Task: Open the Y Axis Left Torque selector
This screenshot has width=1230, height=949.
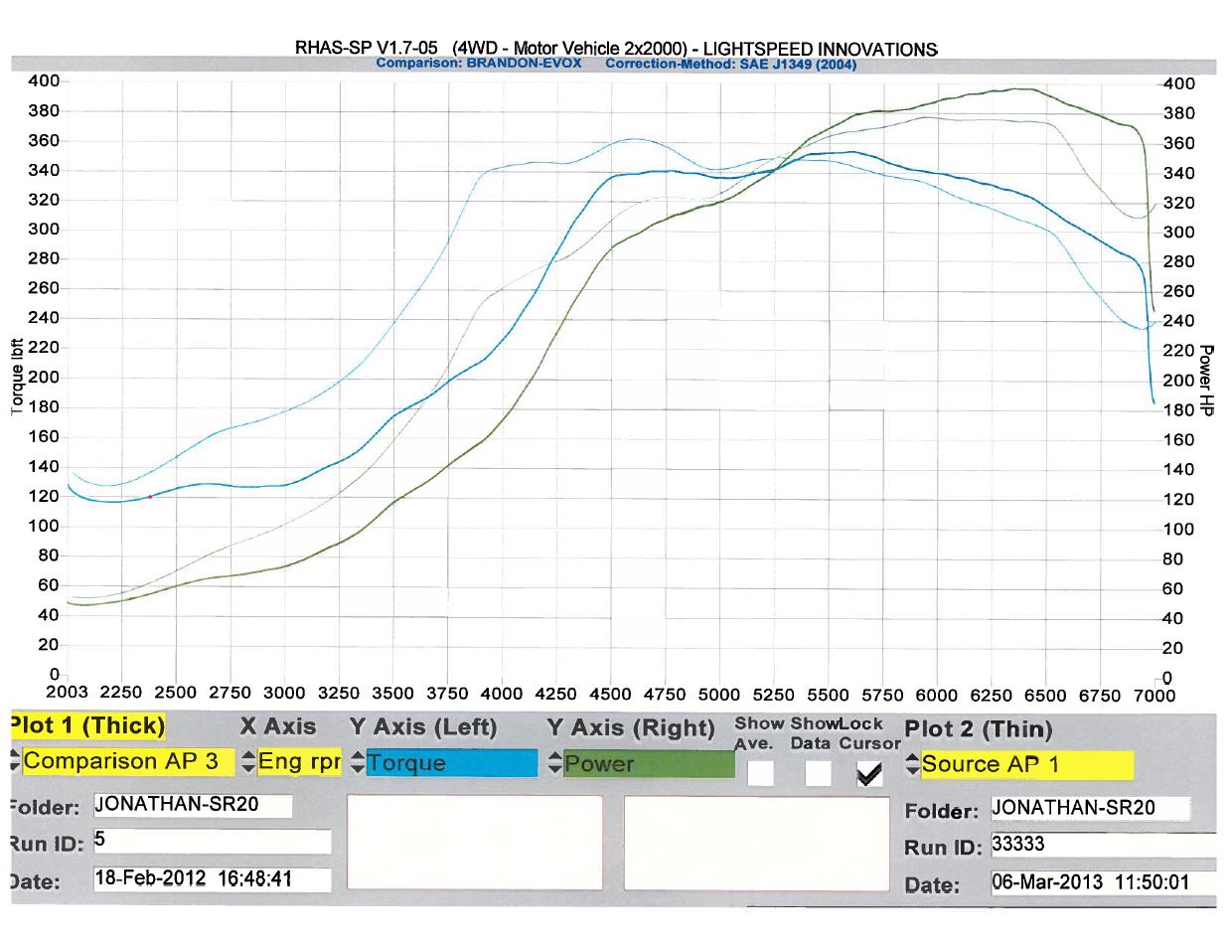Action: point(451,763)
